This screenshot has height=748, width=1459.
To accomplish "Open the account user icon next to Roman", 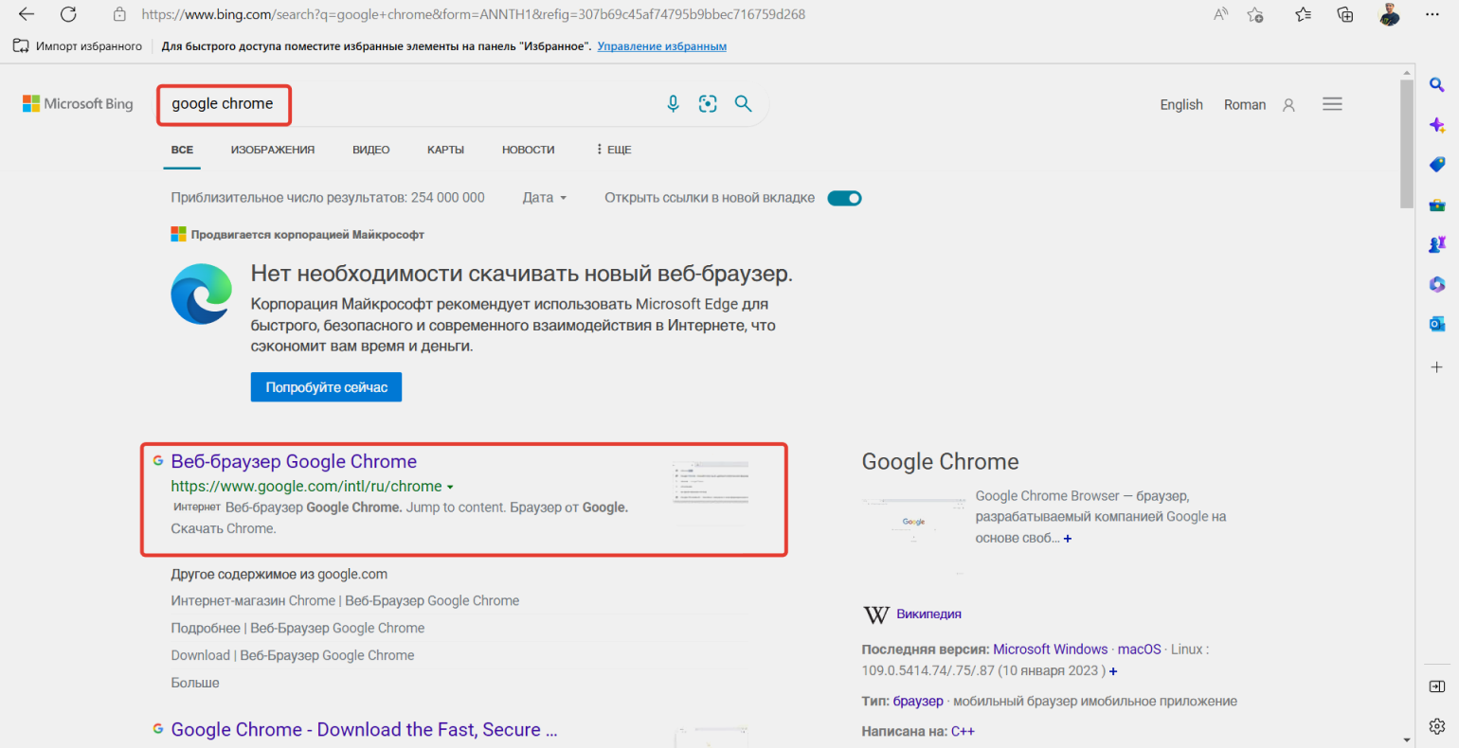I will tap(1288, 105).
